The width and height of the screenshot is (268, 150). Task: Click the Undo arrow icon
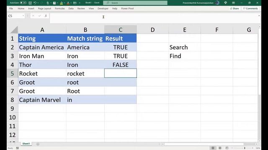(35, 3)
